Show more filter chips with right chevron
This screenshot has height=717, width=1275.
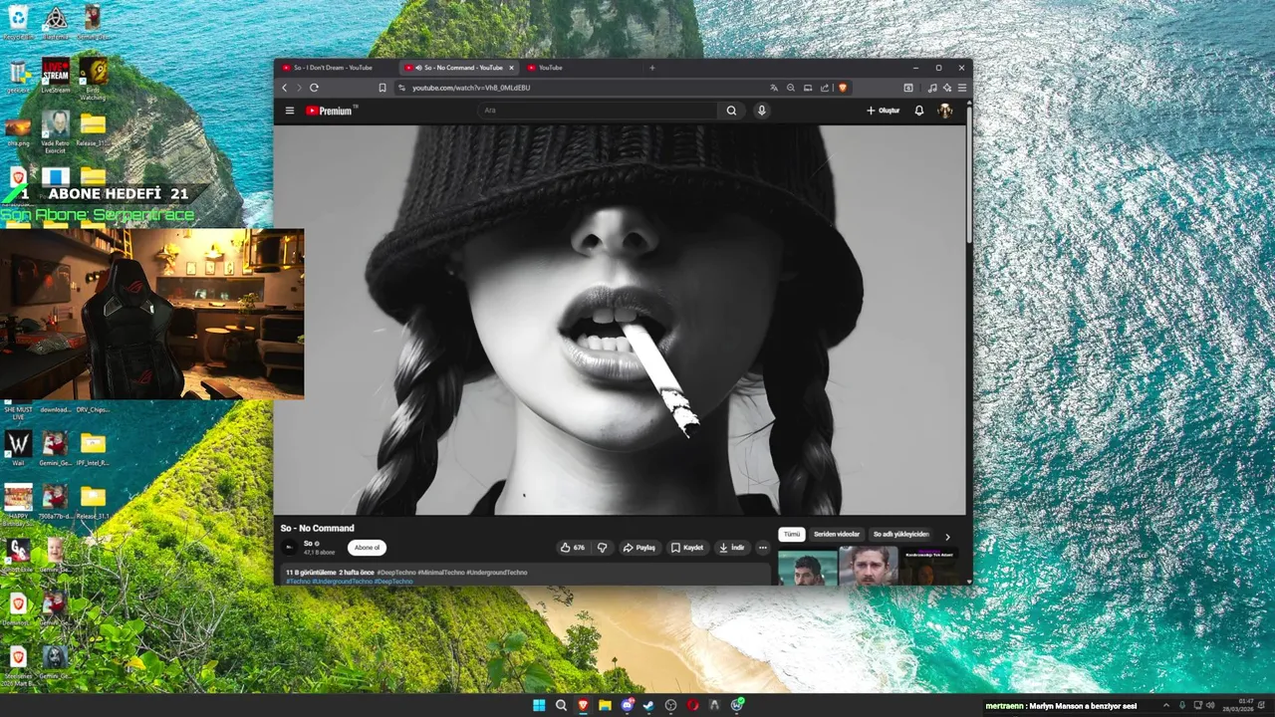tap(947, 536)
